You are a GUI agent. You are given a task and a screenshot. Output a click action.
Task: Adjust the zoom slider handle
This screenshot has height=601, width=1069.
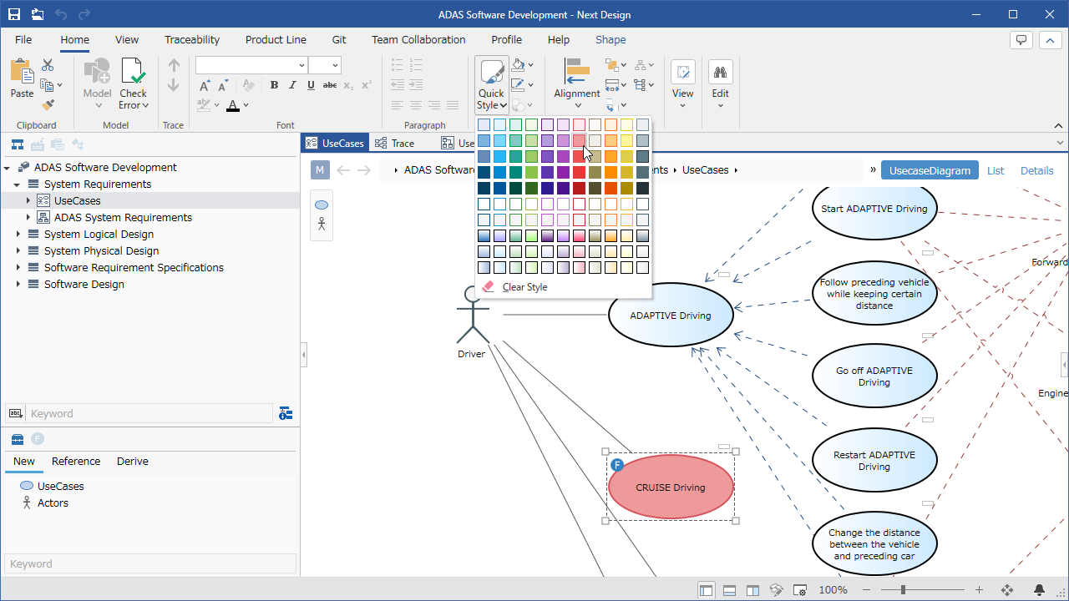(x=903, y=590)
